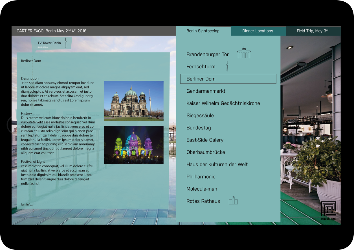Select Philharmonie from the list
Image resolution: width=354 pixels, height=250 pixels.
coord(201,177)
